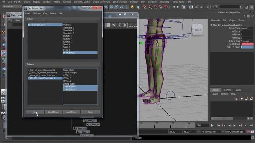The width and height of the screenshot is (255, 143).
Task: Switch to the Render layer tab
Action: click(227, 90)
